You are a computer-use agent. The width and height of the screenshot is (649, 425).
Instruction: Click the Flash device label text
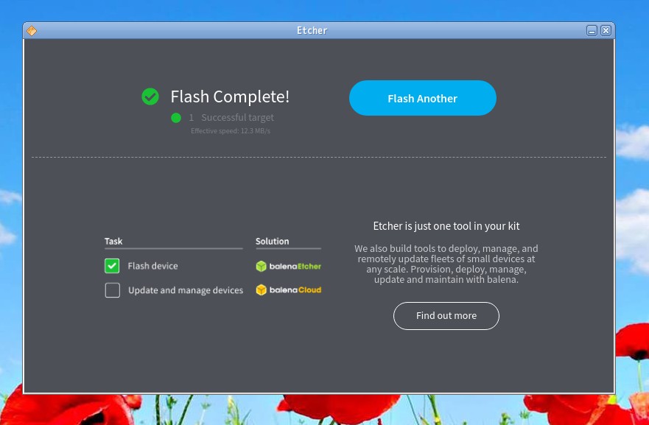pos(152,266)
